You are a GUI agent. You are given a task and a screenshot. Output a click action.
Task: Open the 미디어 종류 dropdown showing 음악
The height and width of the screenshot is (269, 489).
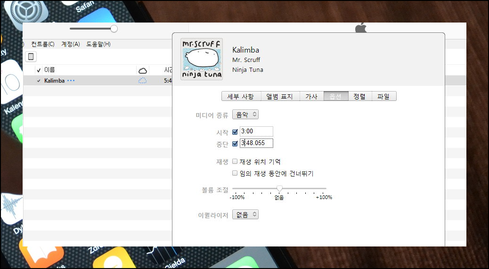tap(245, 115)
